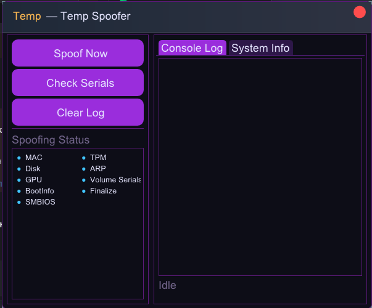The width and height of the screenshot is (372, 308).
Task: Close the window with the red circle
Action: (x=359, y=12)
